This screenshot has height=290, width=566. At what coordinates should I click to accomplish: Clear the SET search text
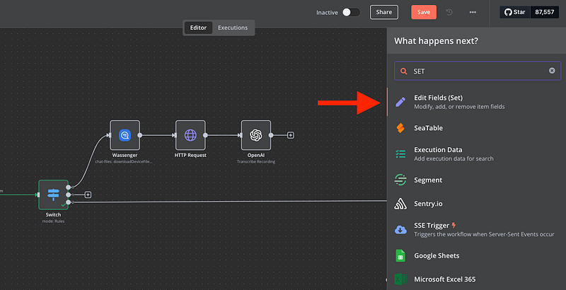click(552, 71)
